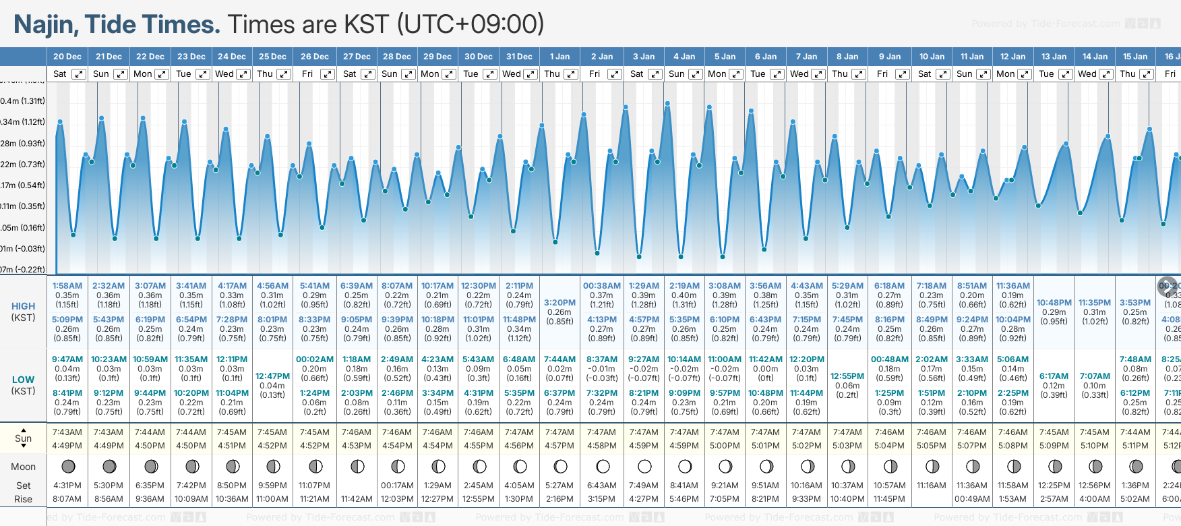The width and height of the screenshot is (1181, 526).
Task: Click the up arrow above the Sun label
Action: tap(24, 430)
